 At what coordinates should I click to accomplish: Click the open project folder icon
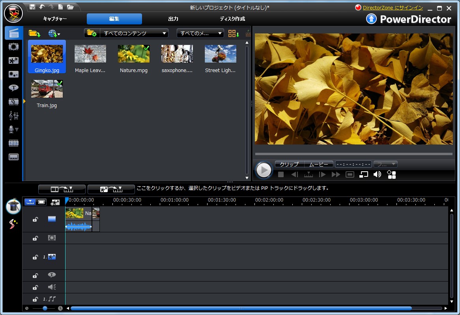pyautogui.click(x=70, y=7)
